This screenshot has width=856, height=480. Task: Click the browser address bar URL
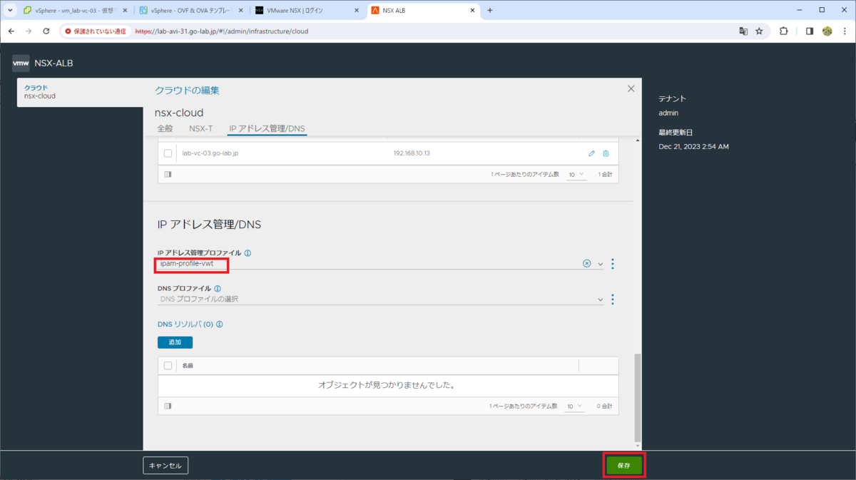point(222,31)
